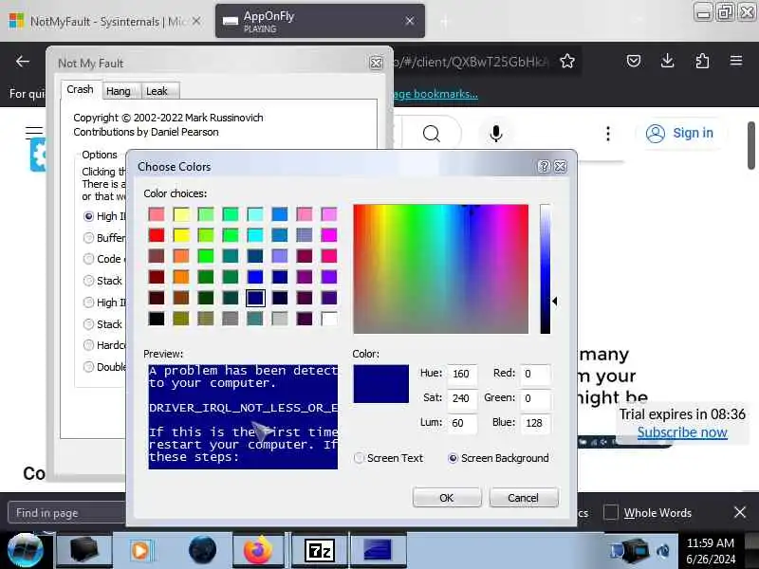759x569 pixels.
Task: Open 7-Zip from the taskbar
Action: pos(320,551)
